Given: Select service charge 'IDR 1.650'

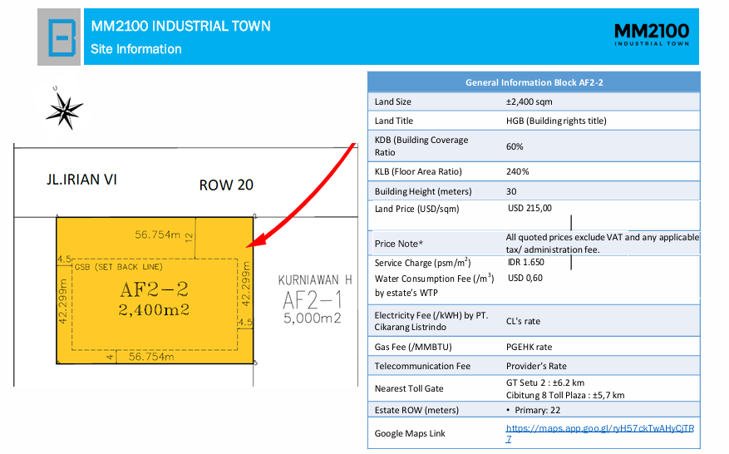Looking at the screenshot, I should pyautogui.click(x=526, y=263).
